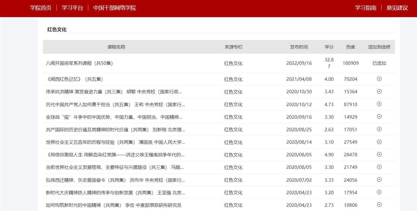Add 历代中国共产党人如何勇于担当 course plus icon
Screen dimensions: 417x211
coord(379,104)
